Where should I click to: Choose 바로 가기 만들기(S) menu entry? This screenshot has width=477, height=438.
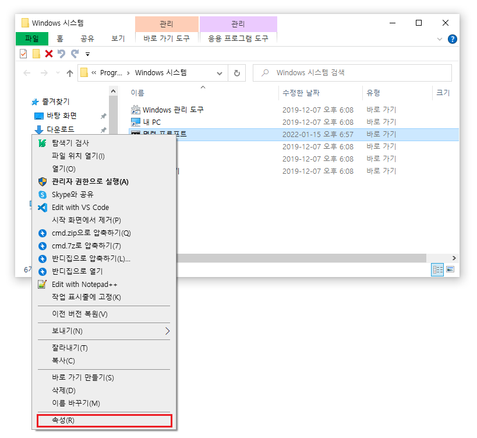click(104, 378)
